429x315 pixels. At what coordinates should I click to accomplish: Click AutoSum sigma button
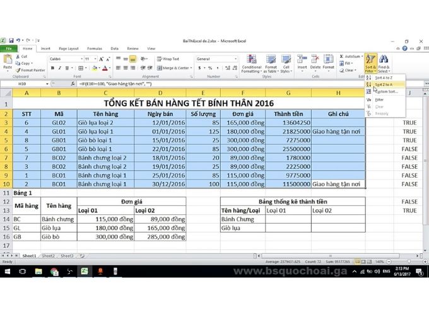click(350, 57)
